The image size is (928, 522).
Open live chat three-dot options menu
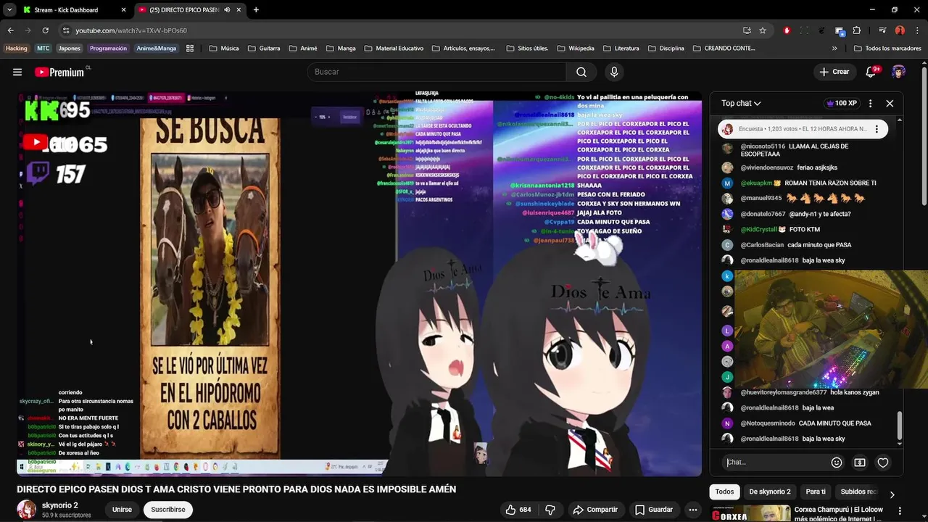[x=870, y=103]
